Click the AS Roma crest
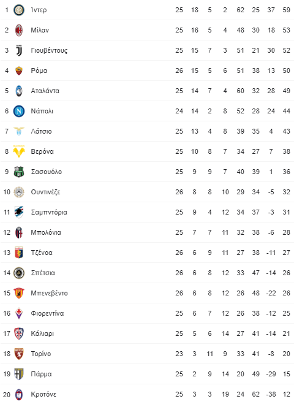 tap(19, 70)
